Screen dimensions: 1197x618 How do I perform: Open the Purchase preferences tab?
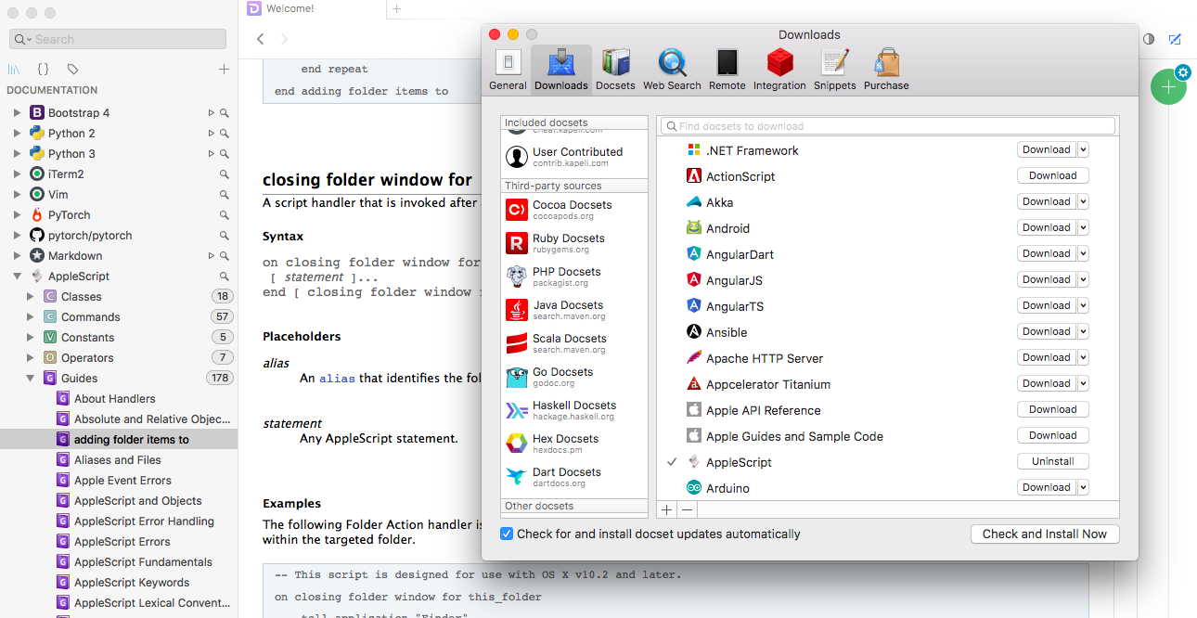886,70
